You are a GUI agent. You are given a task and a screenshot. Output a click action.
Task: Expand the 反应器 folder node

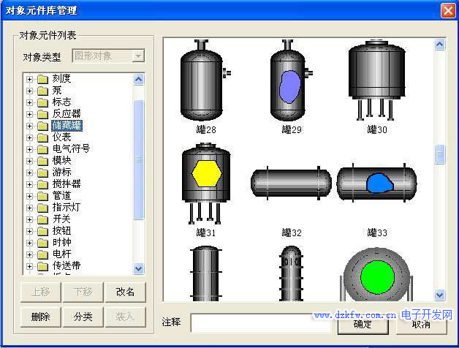pos(29,114)
